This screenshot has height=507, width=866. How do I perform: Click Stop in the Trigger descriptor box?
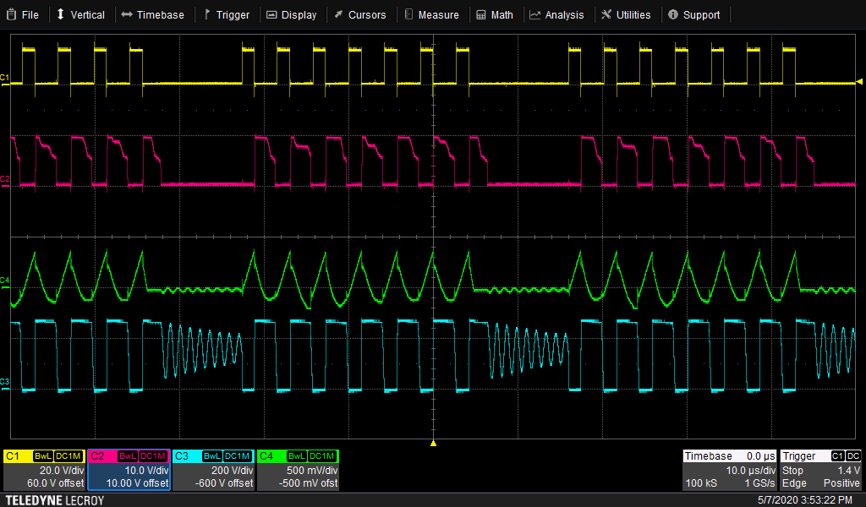click(791, 470)
